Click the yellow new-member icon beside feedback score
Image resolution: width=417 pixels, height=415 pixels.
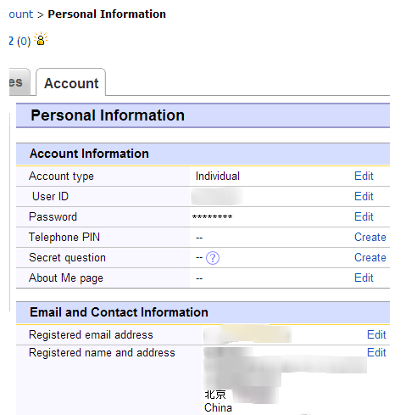click(x=41, y=39)
